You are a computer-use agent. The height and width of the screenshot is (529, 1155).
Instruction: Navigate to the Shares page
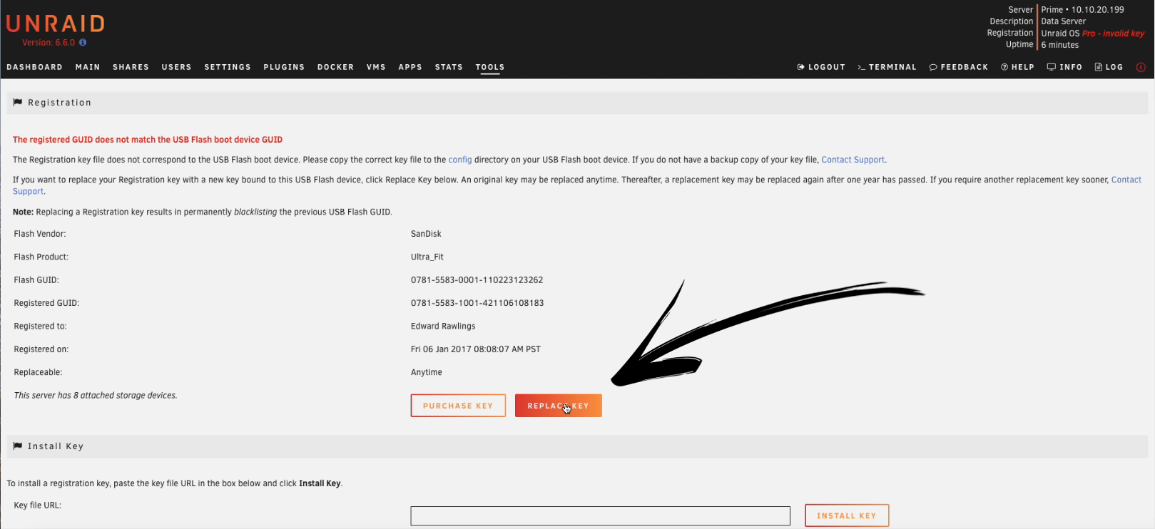131,67
